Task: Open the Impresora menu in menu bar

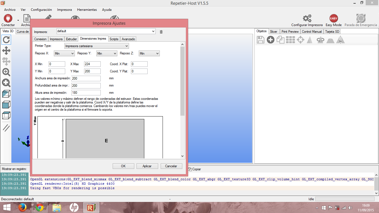Action: point(64,10)
